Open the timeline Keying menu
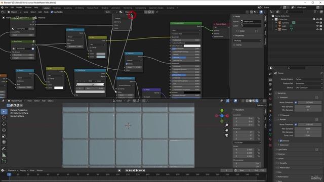 coord(23,170)
